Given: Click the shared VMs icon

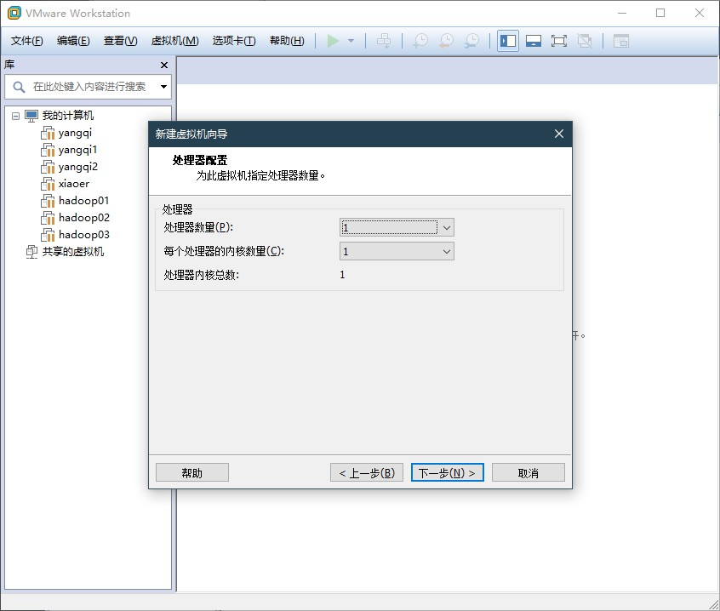Looking at the screenshot, I should [31, 252].
